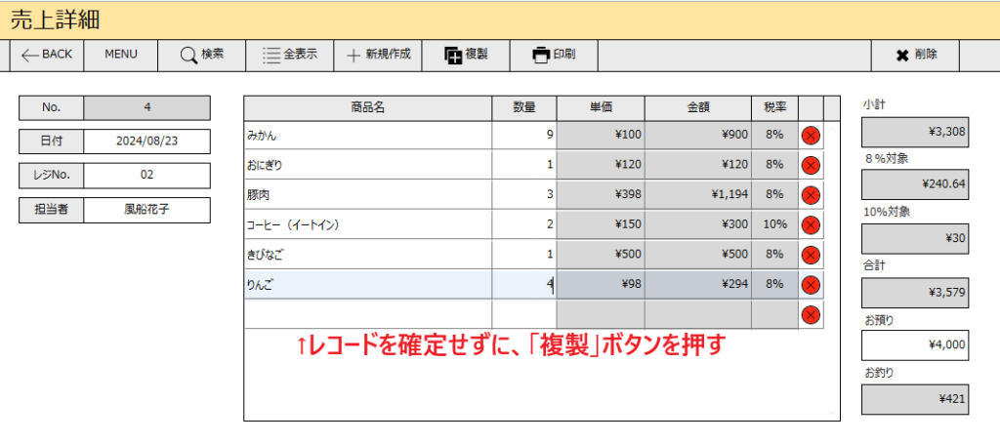The height and width of the screenshot is (443, 1000).
Task: Go back with the BACK arrow button
Action: tap(47, 55)
